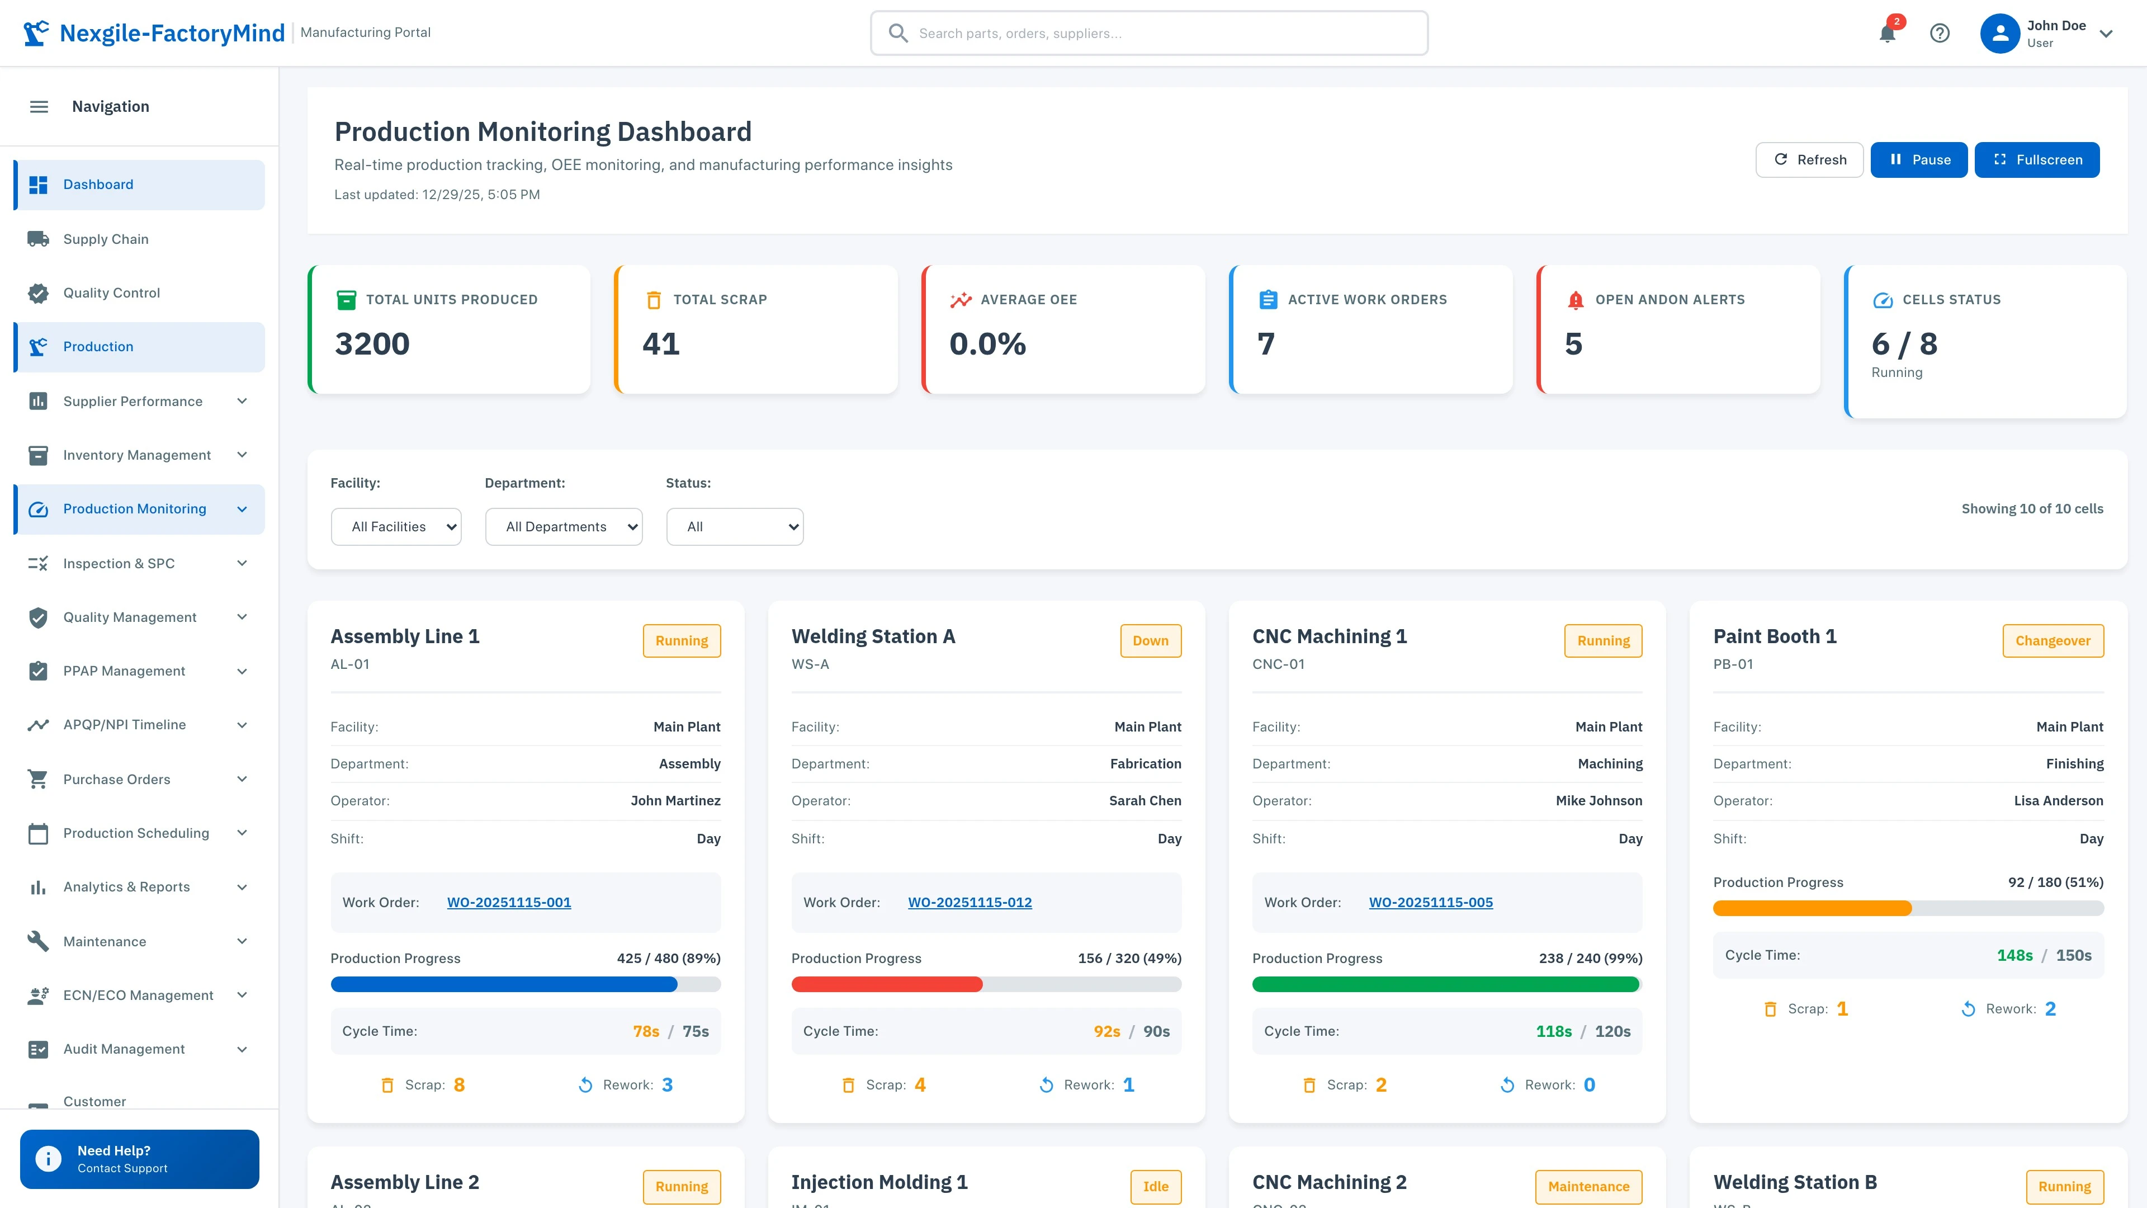The height and width of the screenshot is (1208, 2147).
Task: Collapse the Inventory Management chevron
Action: pos(242,455)
